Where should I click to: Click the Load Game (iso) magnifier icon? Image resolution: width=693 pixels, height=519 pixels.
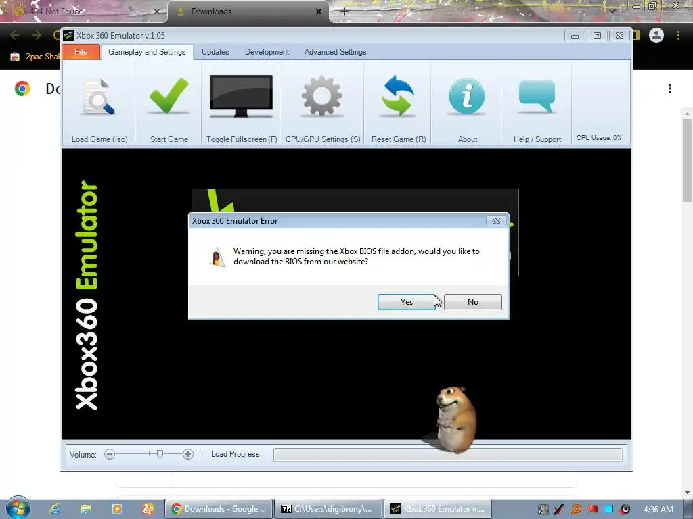click(x=99, y=97)
